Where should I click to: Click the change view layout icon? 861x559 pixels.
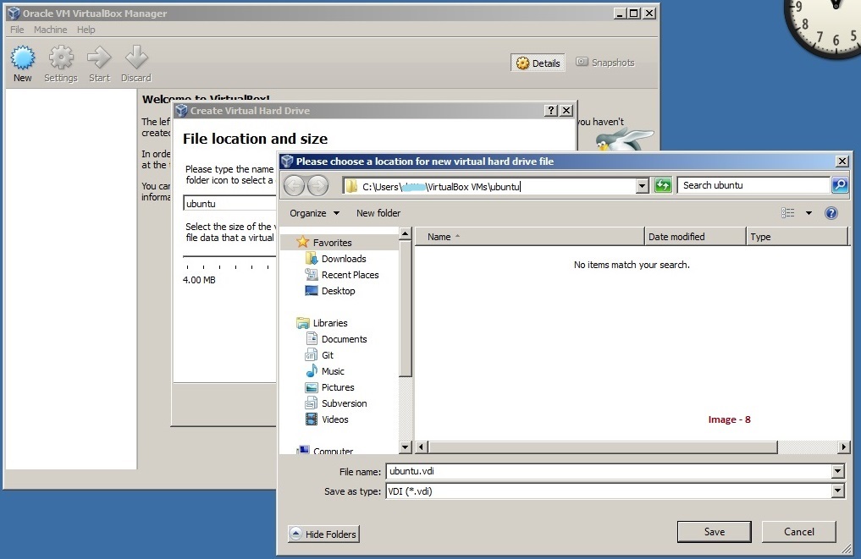point(788,213)
